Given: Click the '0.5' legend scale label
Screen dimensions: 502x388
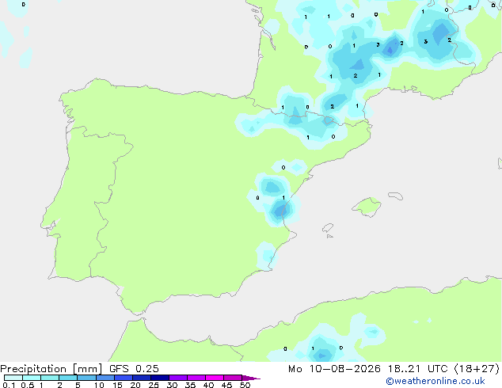Looking at the screenshot, I should [x=28, y=385].
